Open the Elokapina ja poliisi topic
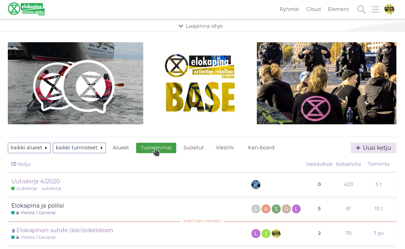The height and width of the screenshot is (249, 405). (38, 205)
